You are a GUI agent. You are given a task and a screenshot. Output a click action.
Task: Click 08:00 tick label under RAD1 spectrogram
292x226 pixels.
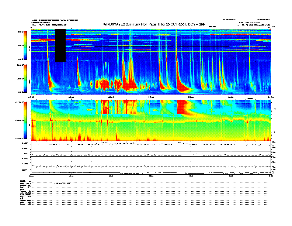(x=111, y=97)
